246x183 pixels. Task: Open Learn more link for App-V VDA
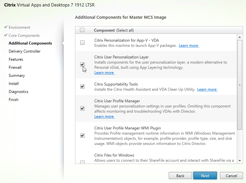188,46
